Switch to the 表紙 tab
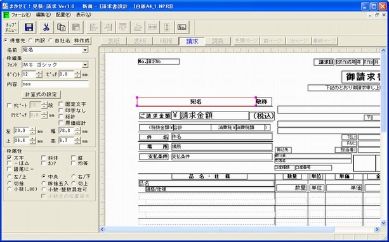Viewport: 389px width, 242px height. point(114,41)
